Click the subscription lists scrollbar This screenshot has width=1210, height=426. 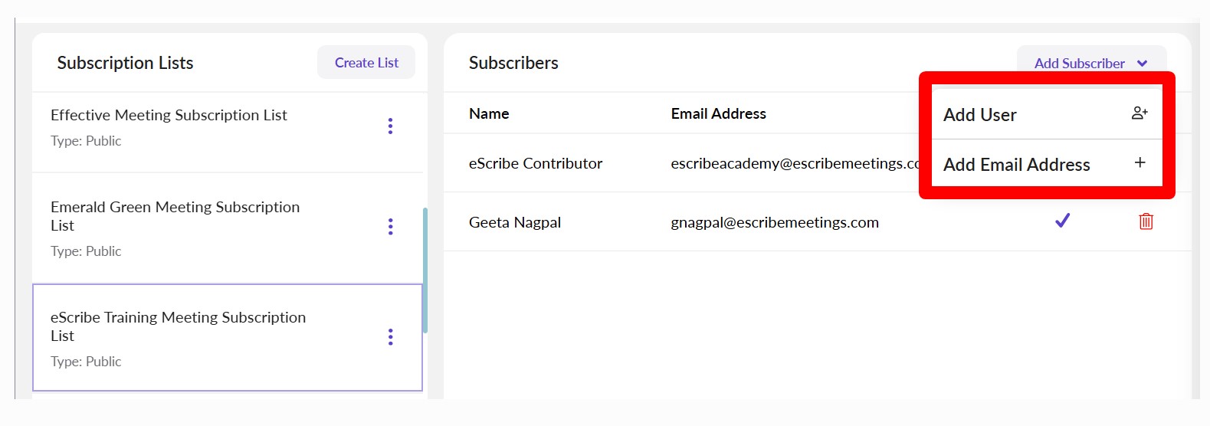tap(425, 270)
